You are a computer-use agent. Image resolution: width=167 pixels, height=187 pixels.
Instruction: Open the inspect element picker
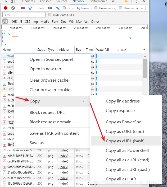[6, 1]
